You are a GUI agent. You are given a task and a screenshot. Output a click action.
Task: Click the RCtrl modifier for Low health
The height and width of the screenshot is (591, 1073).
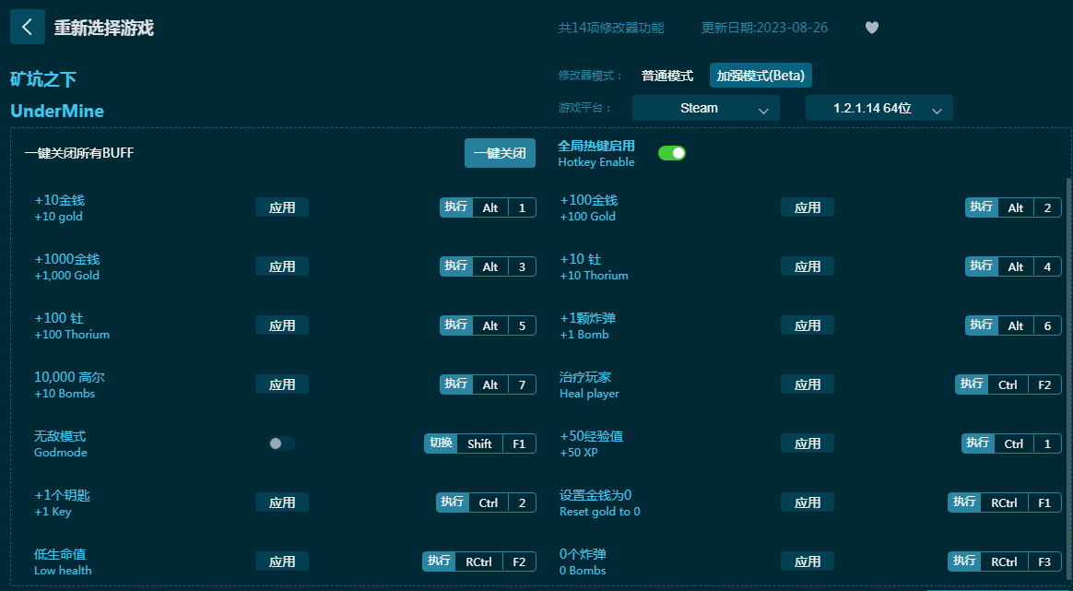[x=479, y=561]
